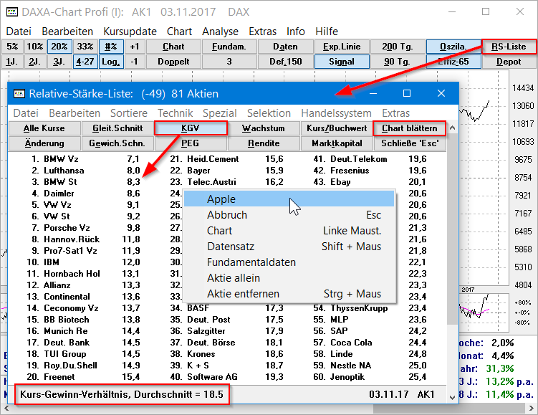Select Fundamentaldaten from the context menu

tap(251, 262)
